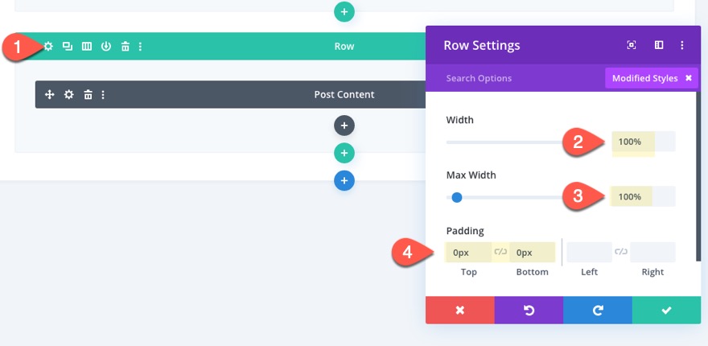Screen dimensions: 708x346
Task: Toggle Row power save-to-library icon
Action: point(105,47)
